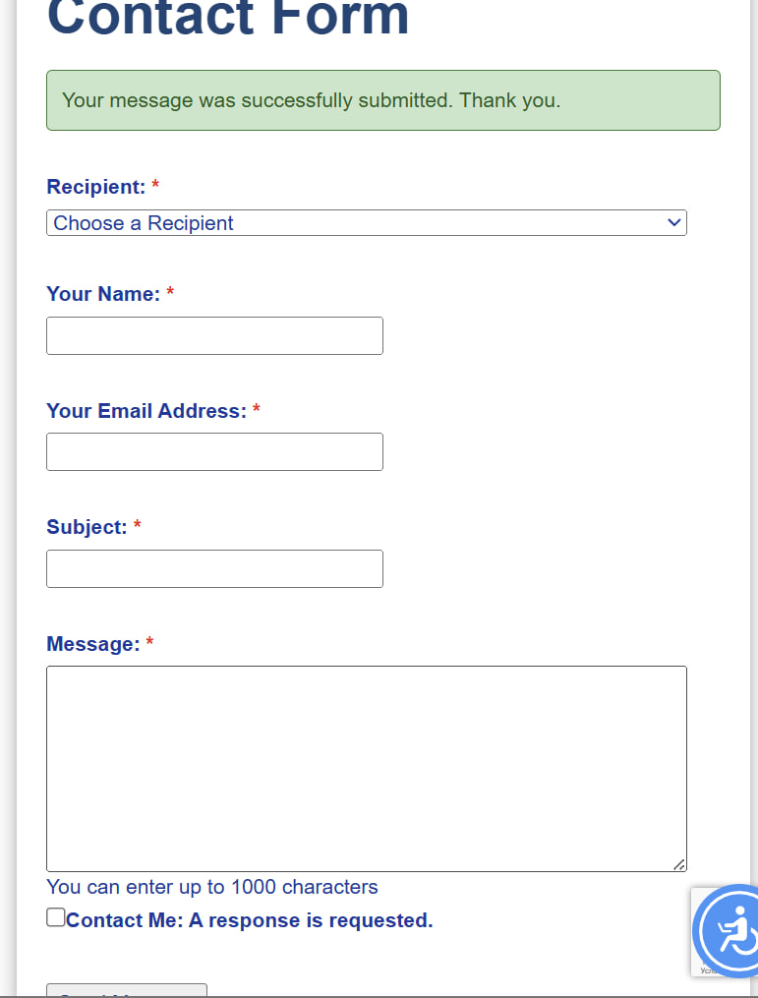
Task: Click the "up to 1000 characters" hint text
Action: click(x=212, y=887)
